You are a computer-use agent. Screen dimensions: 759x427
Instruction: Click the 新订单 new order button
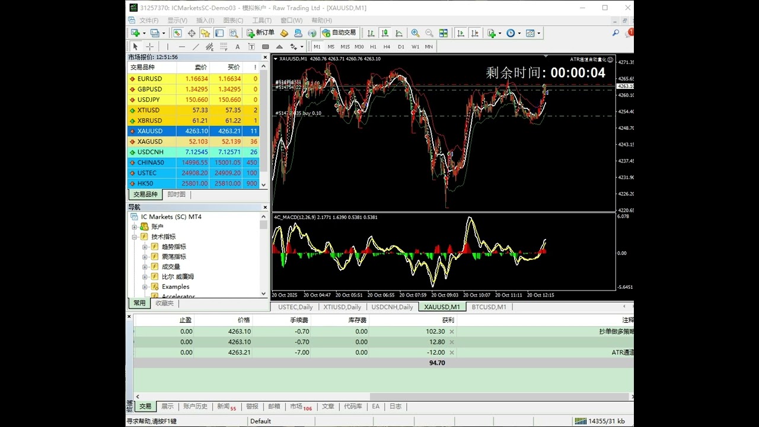click(x=261, y=33)
